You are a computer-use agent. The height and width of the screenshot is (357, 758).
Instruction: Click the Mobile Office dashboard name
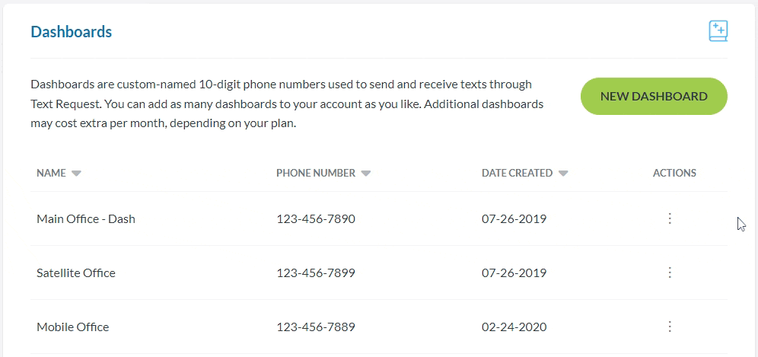point(73,327)
